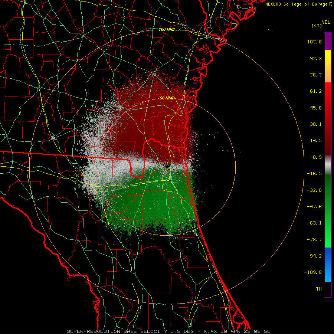Select the 45.6 velocity scale value
Viewport: 334px width, 334px height.
(x=316, y=108)
